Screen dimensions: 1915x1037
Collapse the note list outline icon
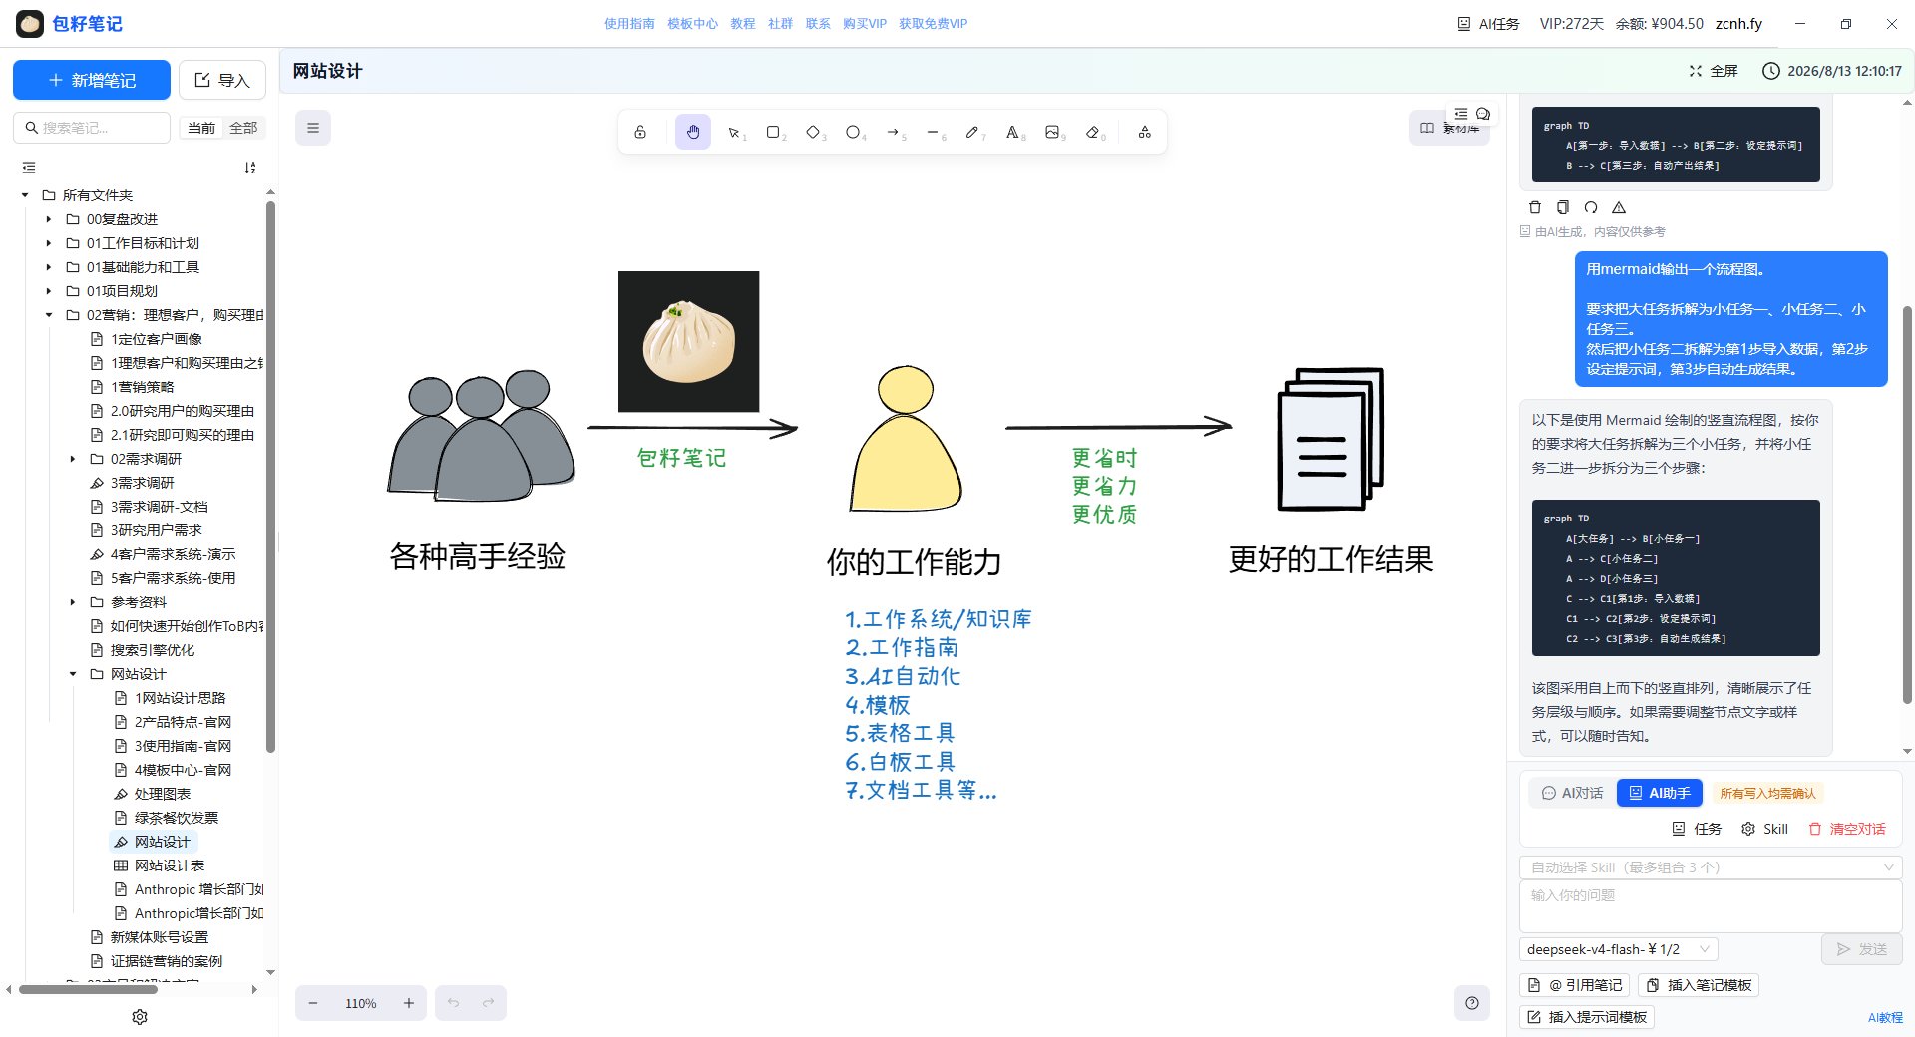tap(29, 168)
